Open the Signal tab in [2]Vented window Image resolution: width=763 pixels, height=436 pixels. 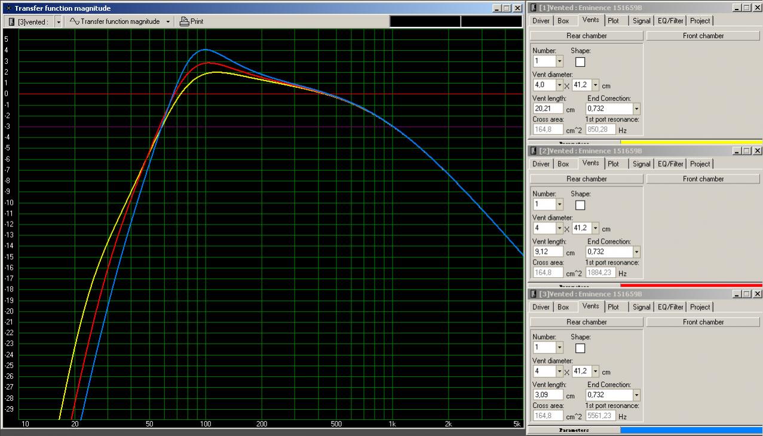(641, 164)
